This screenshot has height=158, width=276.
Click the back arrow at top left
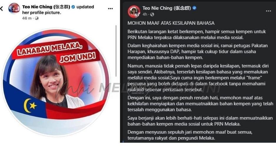coord(1,9)
